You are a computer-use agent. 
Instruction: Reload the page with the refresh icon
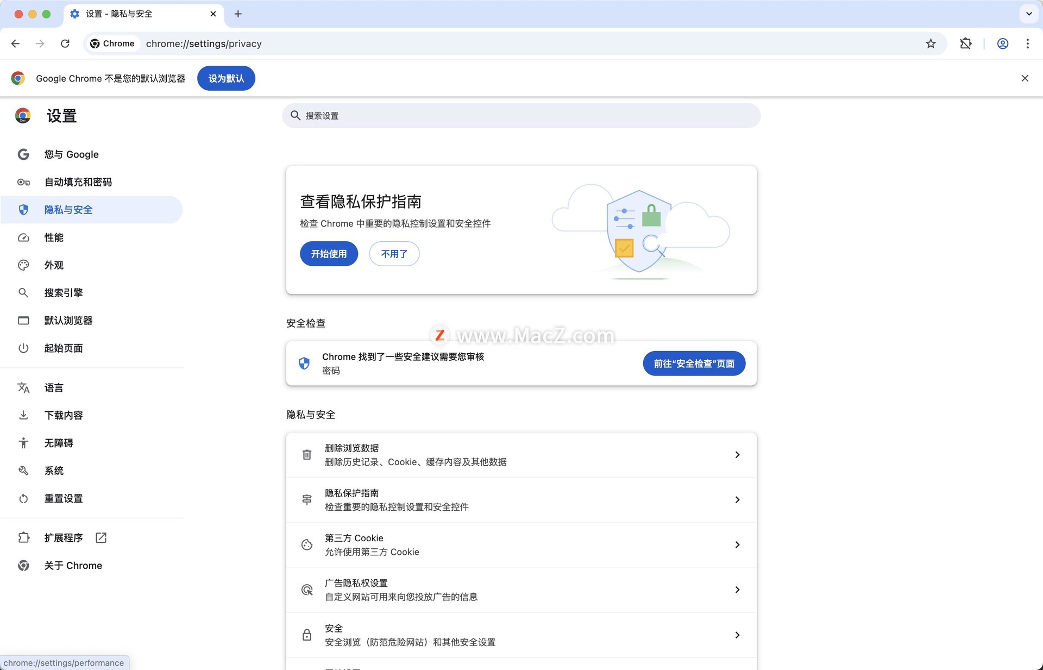65,43
